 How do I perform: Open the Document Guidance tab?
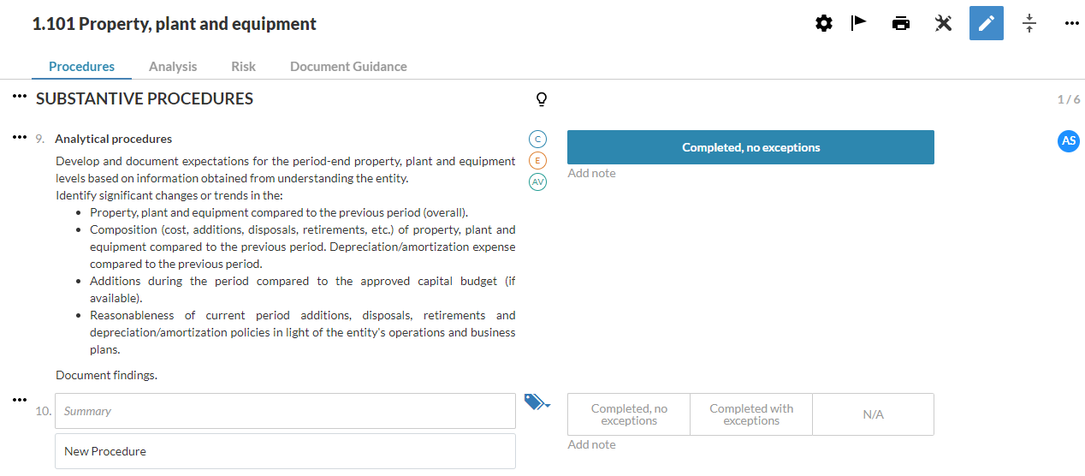pos(348,67)
